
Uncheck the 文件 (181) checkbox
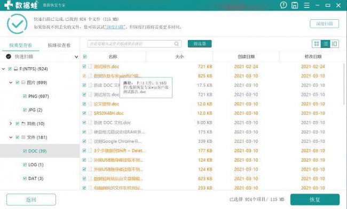tap(17, 138)
